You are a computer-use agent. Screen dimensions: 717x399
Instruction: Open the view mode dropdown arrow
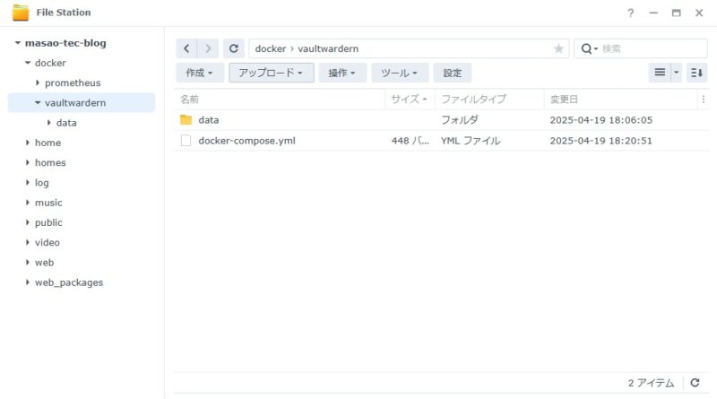(677, 73)
